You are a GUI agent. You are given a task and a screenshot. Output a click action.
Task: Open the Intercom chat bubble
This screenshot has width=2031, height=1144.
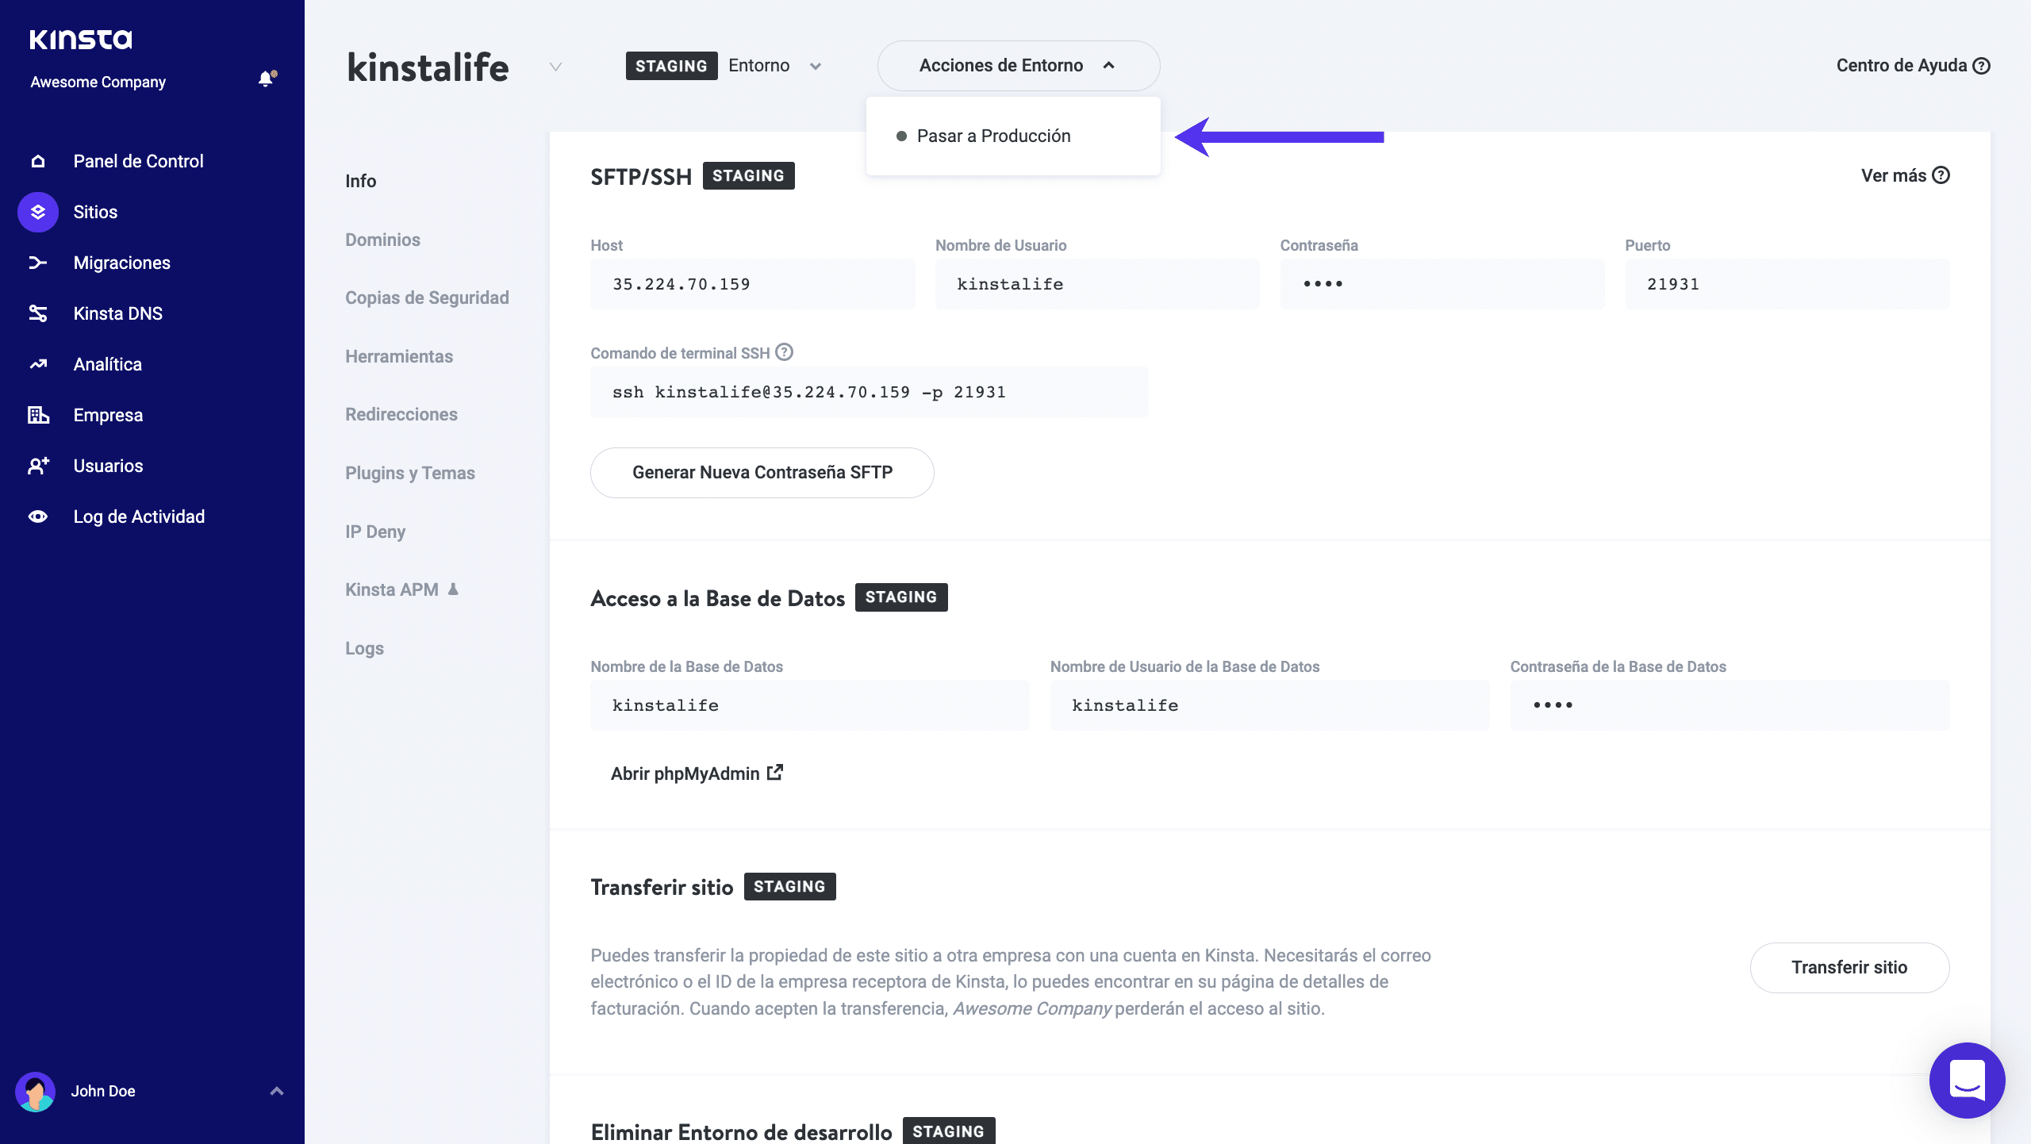1966,1080
